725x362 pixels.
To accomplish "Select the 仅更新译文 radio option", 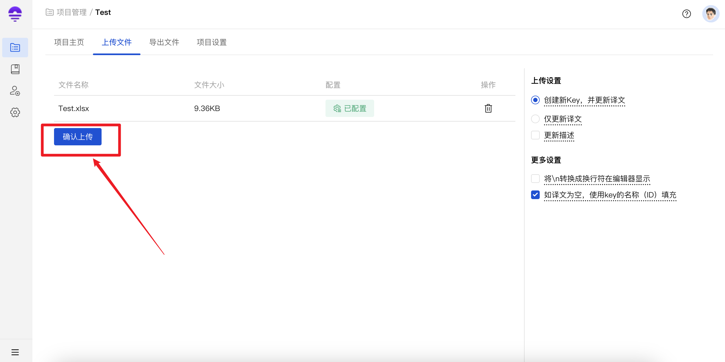I will [535, 119].
